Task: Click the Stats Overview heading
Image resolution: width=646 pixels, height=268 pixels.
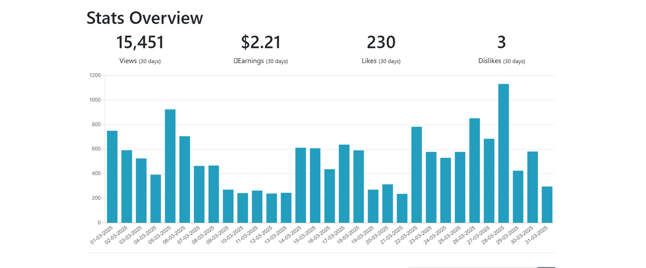Action: click(x=145, y=18)
